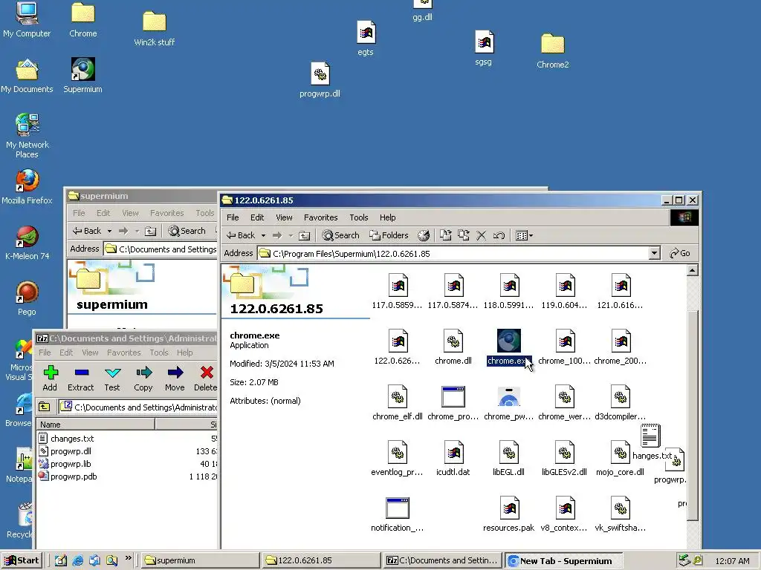Select the 121.0.616… file
The image size is (761, 570).
pyautogui.click(x=620, y=291)
